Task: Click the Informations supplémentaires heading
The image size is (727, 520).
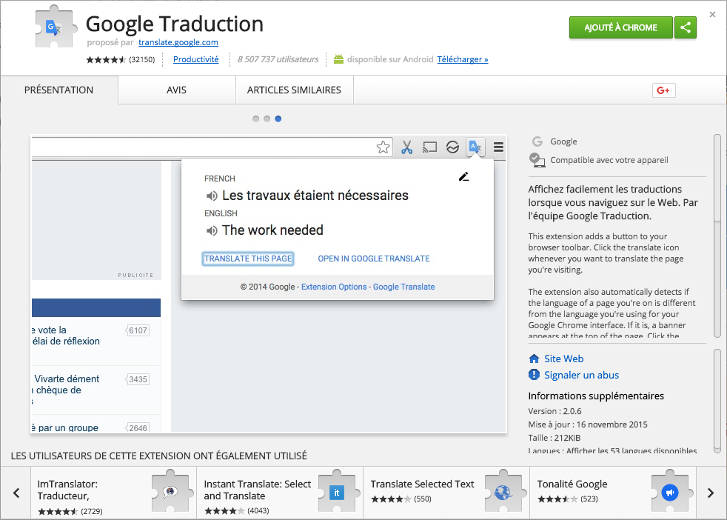Action: click(x=596, y=396)
